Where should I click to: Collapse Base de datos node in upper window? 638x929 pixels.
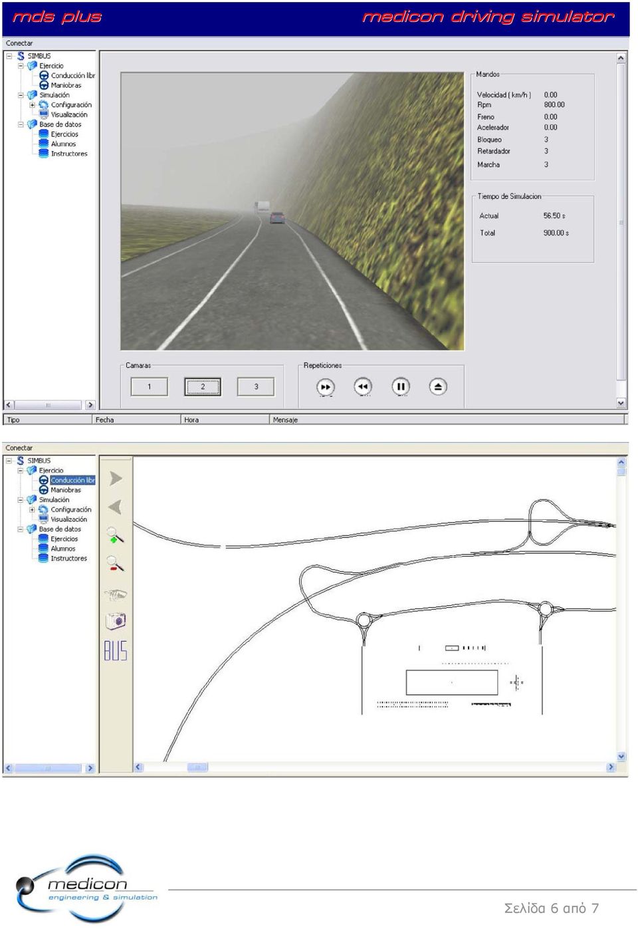pos(21,124)
